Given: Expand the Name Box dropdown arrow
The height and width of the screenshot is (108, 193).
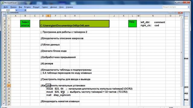Looking at the screenshot, I should (x=17, y=10).
